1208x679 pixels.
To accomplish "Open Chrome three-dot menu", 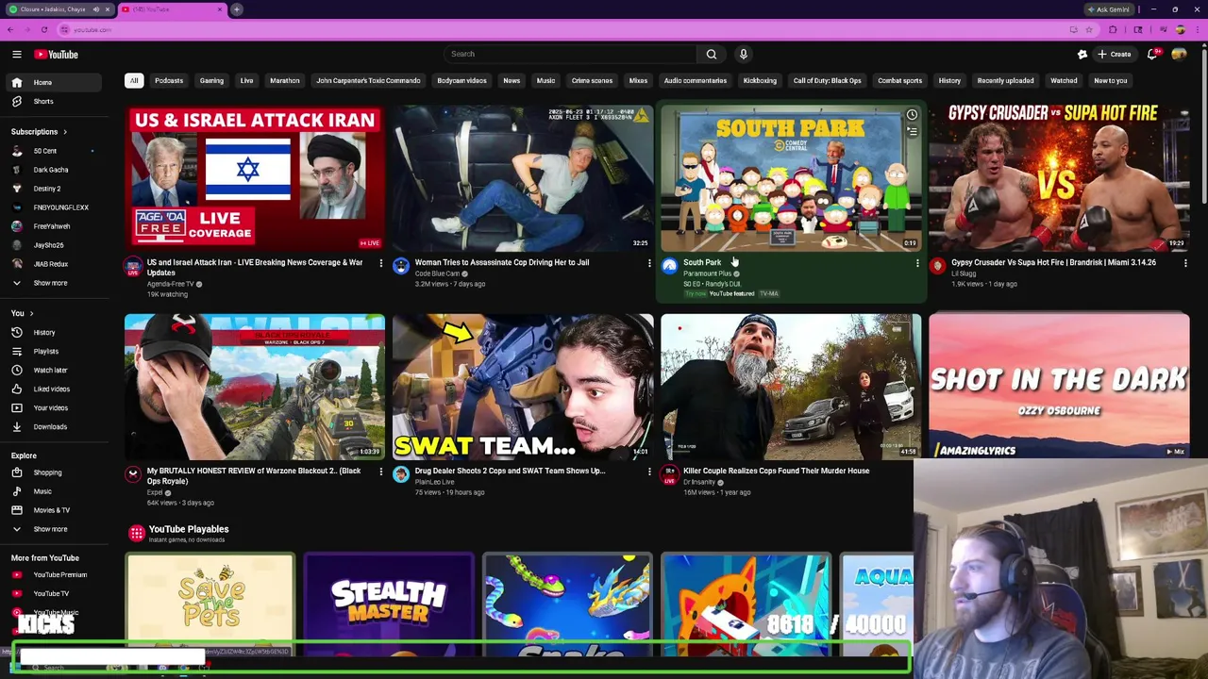I will click(x=1197, y=29).
